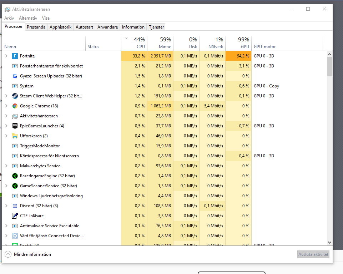Viewport: 343px width, 274px height.
Task: Expand the Google Chrome (18) group
Action: coord(6,106)
